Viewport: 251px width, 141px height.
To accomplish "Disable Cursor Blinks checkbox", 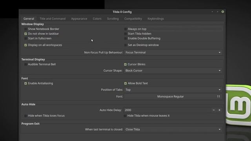I will pos(125,64).
